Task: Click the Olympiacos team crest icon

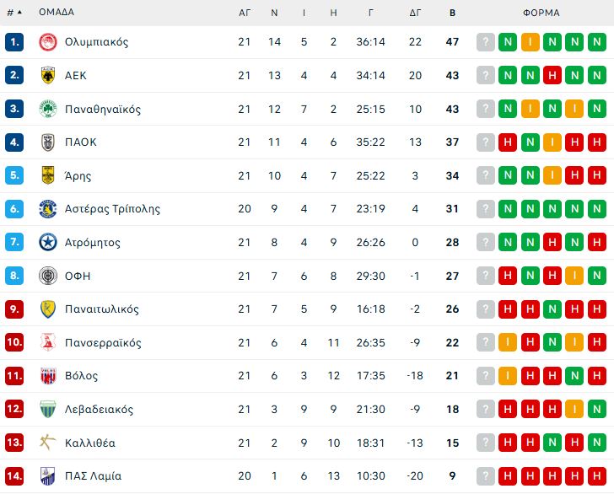Action: (x=47, y=42)
